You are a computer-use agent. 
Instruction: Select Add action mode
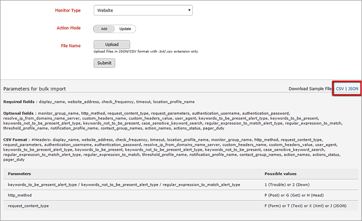103,29
